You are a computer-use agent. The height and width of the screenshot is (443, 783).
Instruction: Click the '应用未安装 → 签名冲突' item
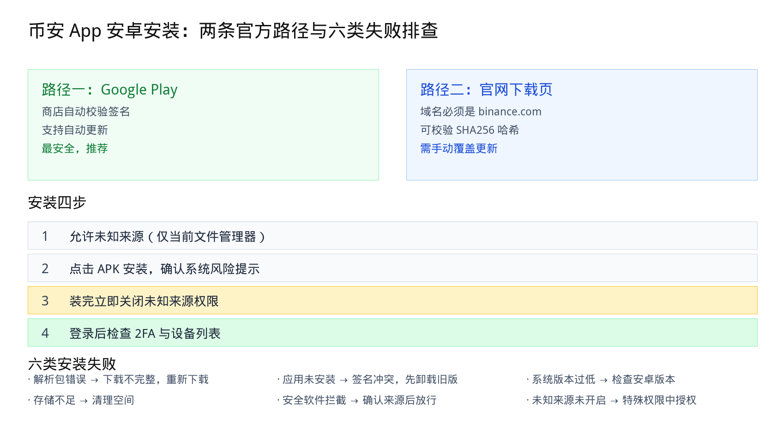(x=367, y=379)
